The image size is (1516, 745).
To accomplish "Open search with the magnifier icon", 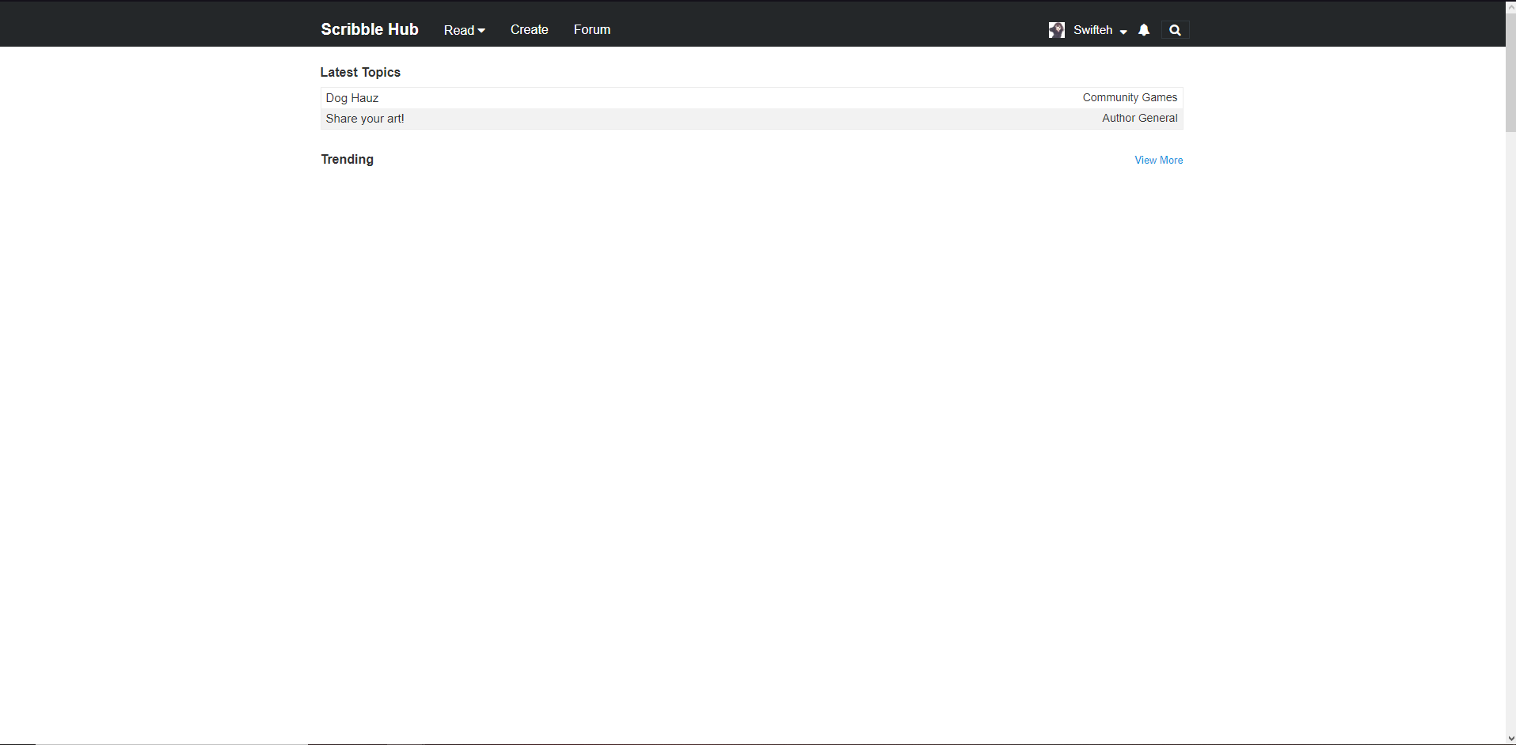I will point(1175,30).
